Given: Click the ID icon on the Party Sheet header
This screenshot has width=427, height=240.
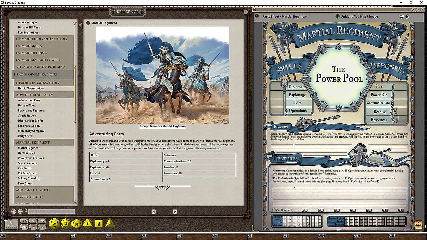Looking at the screenshot, I should coord(338,16).
